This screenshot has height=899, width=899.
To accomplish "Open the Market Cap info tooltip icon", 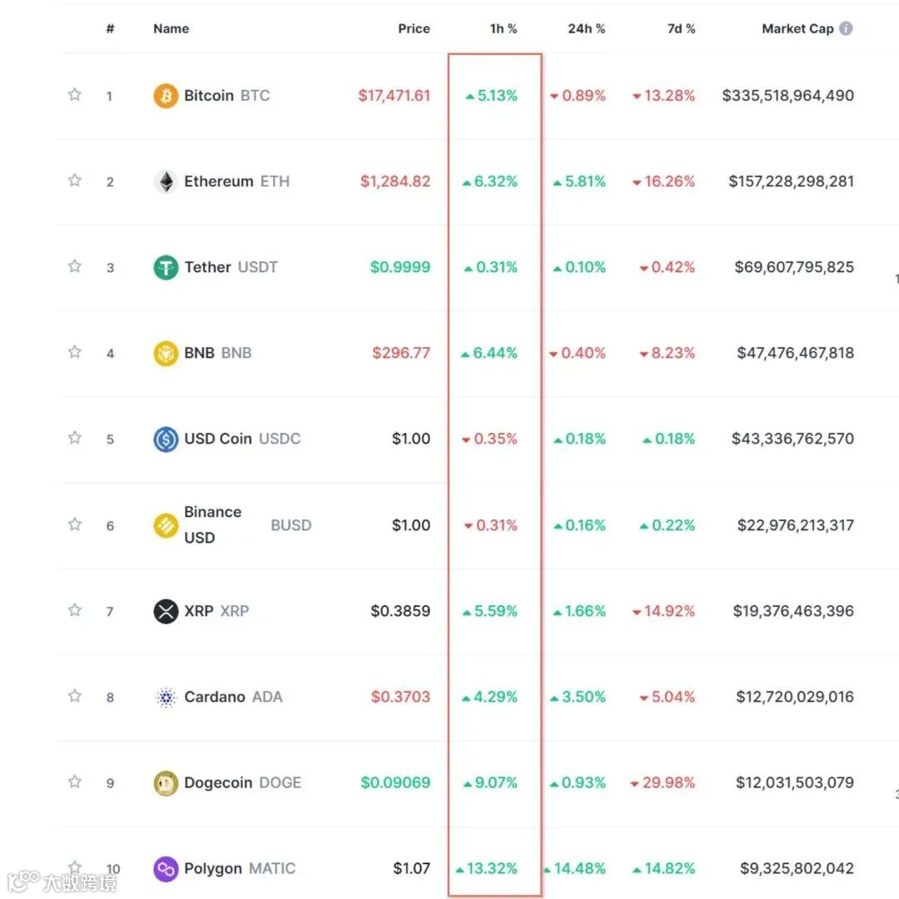I will pos(846,28).
